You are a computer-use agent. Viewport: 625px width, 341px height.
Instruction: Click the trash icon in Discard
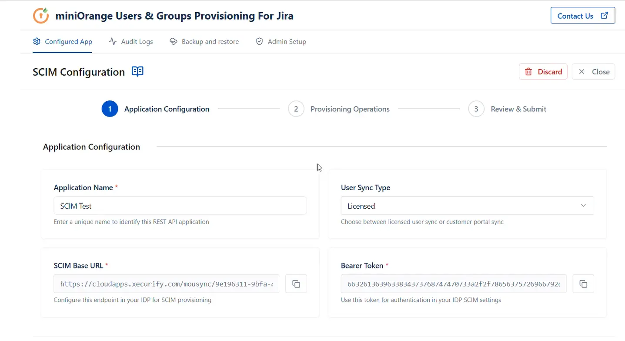click(528, 72)
